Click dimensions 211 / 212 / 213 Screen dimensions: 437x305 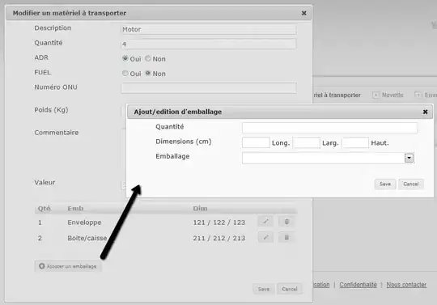219,238
